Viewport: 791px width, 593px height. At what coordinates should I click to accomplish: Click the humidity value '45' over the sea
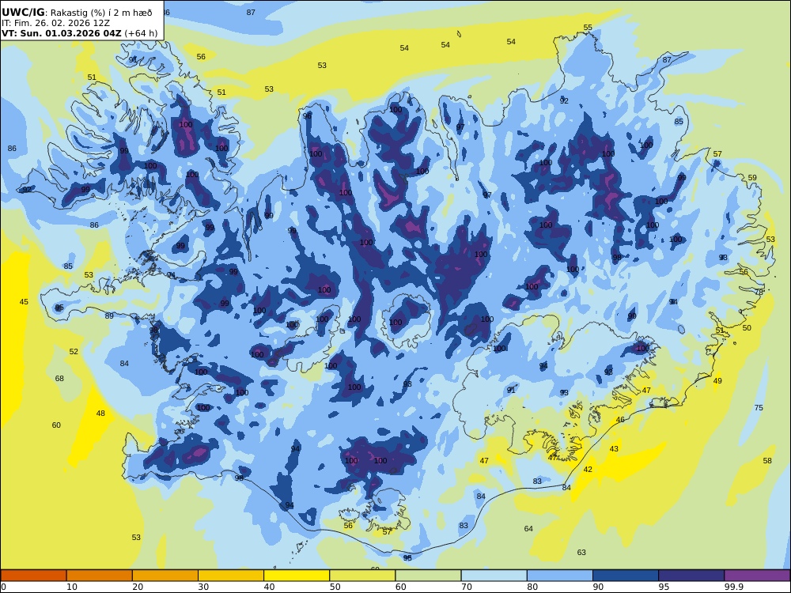(x=24, y=302)
